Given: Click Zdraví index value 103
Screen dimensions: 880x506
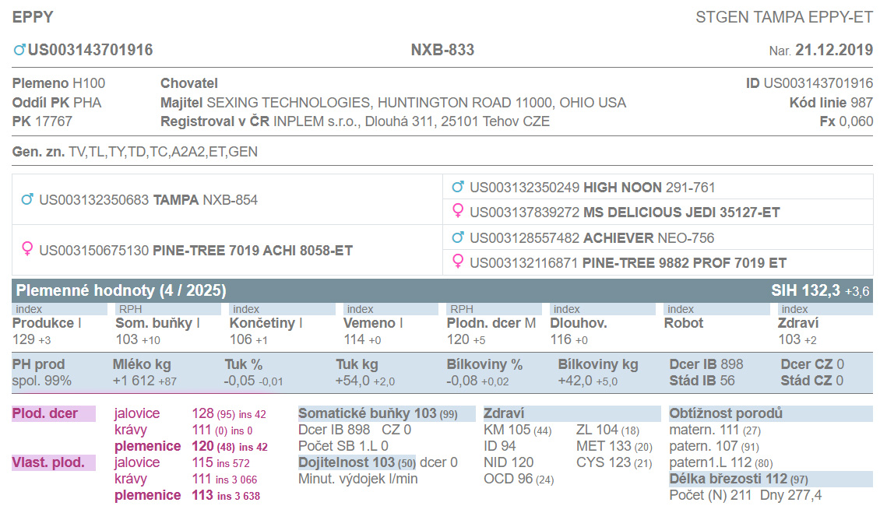Looking at the screenshot, I should [789, 339].
